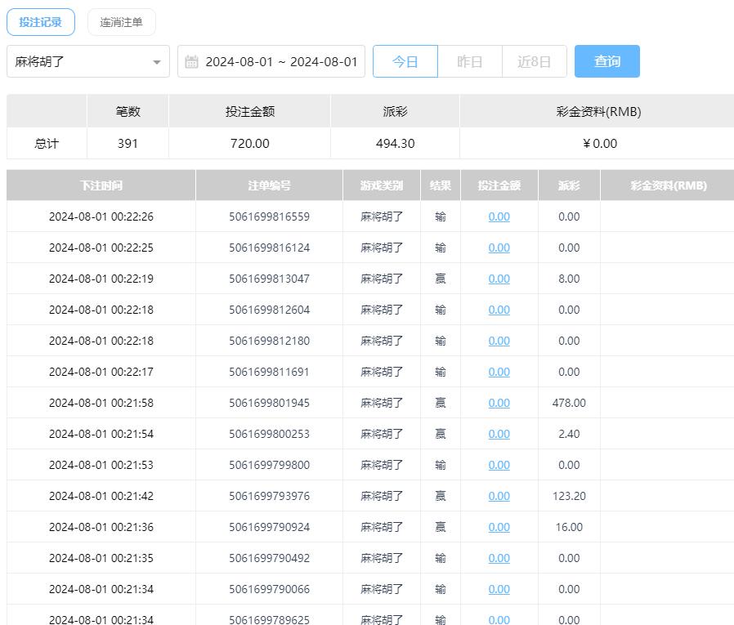This screenshot has height=625, width=734.
Task: Click the calendar icon in date field
Action: 192,62
